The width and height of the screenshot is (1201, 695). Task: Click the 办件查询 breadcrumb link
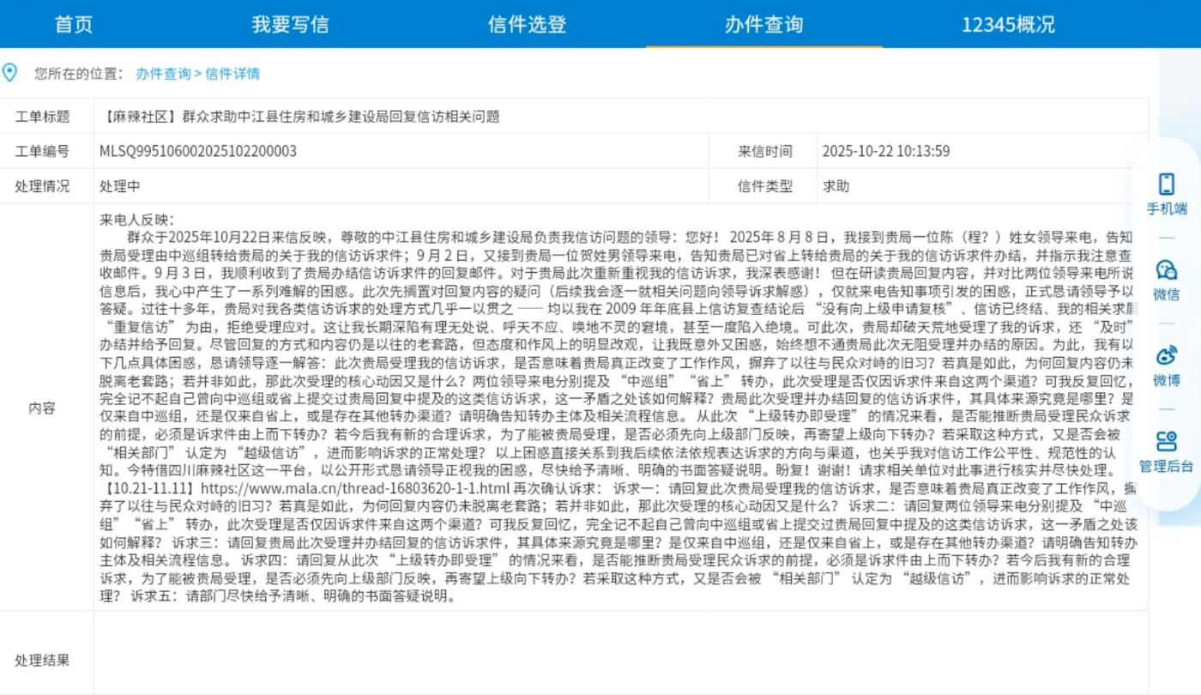(x=163, y=74)
